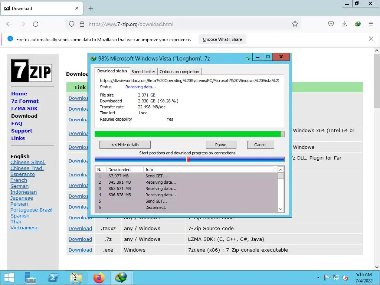Switch language to Chinese Simpl.
Screen dimensions: 380x285
click(x=28, y=163)
